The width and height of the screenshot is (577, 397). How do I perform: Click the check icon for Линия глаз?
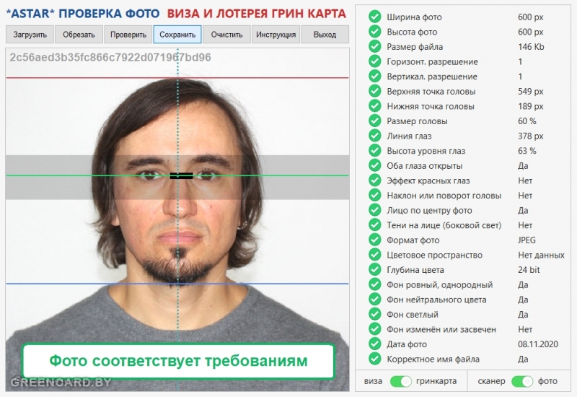point(374,136)
